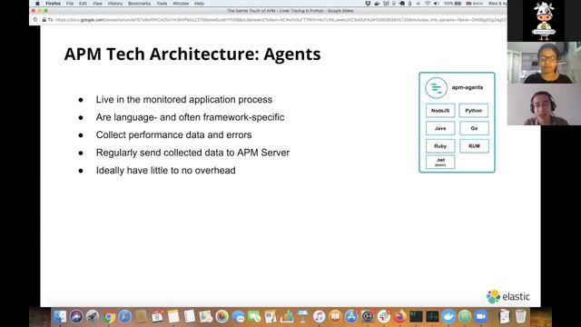Click the Go agent box
Screen dimensions: 581x327
[474, 128]
